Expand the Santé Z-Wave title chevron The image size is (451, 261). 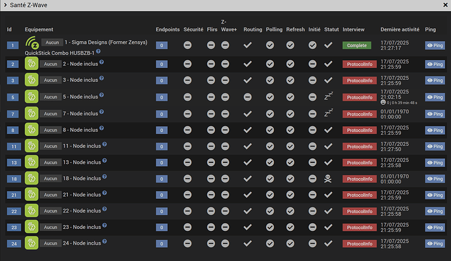[5, 5]
